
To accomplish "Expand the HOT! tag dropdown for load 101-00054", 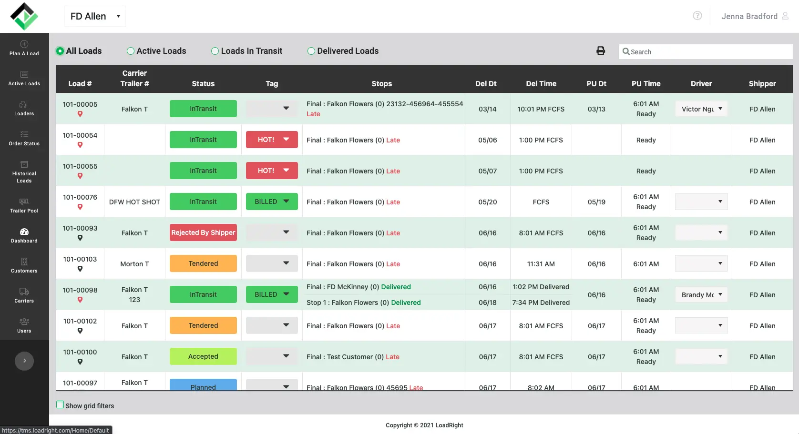I will coord(286,140).
